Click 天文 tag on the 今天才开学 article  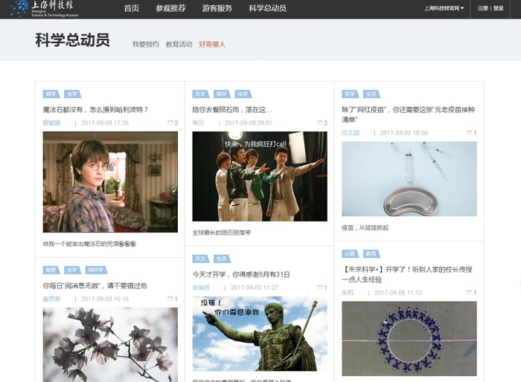201,259
